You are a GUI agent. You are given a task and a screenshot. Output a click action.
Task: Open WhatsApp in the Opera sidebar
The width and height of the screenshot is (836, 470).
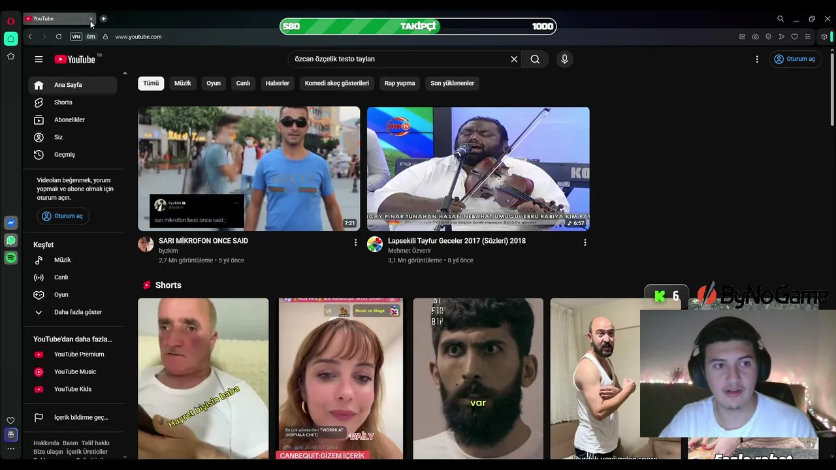tap(10, 241)
